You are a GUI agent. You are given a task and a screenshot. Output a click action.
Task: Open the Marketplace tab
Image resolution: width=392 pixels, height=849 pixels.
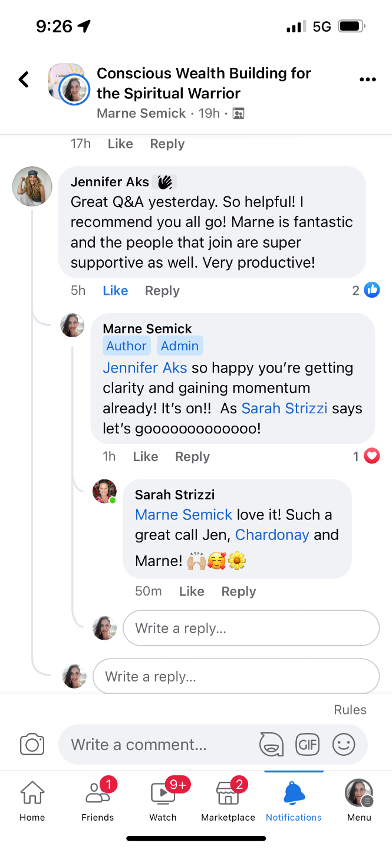tap(228, 800)
